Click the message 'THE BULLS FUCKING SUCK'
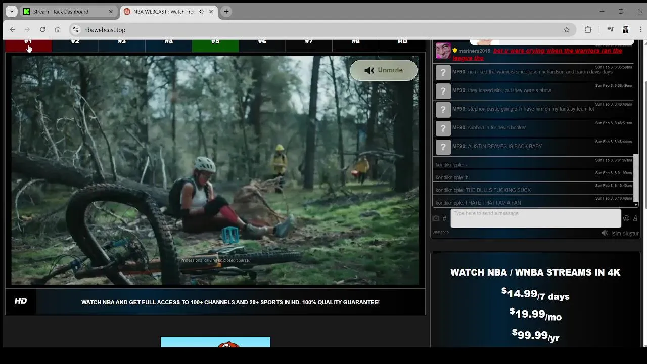 [498, 190]
